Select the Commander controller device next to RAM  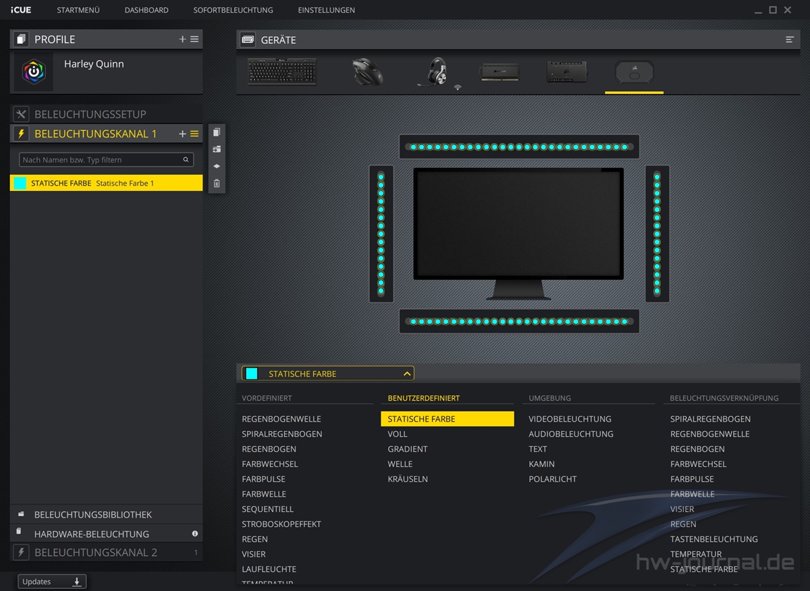point(567,72)
